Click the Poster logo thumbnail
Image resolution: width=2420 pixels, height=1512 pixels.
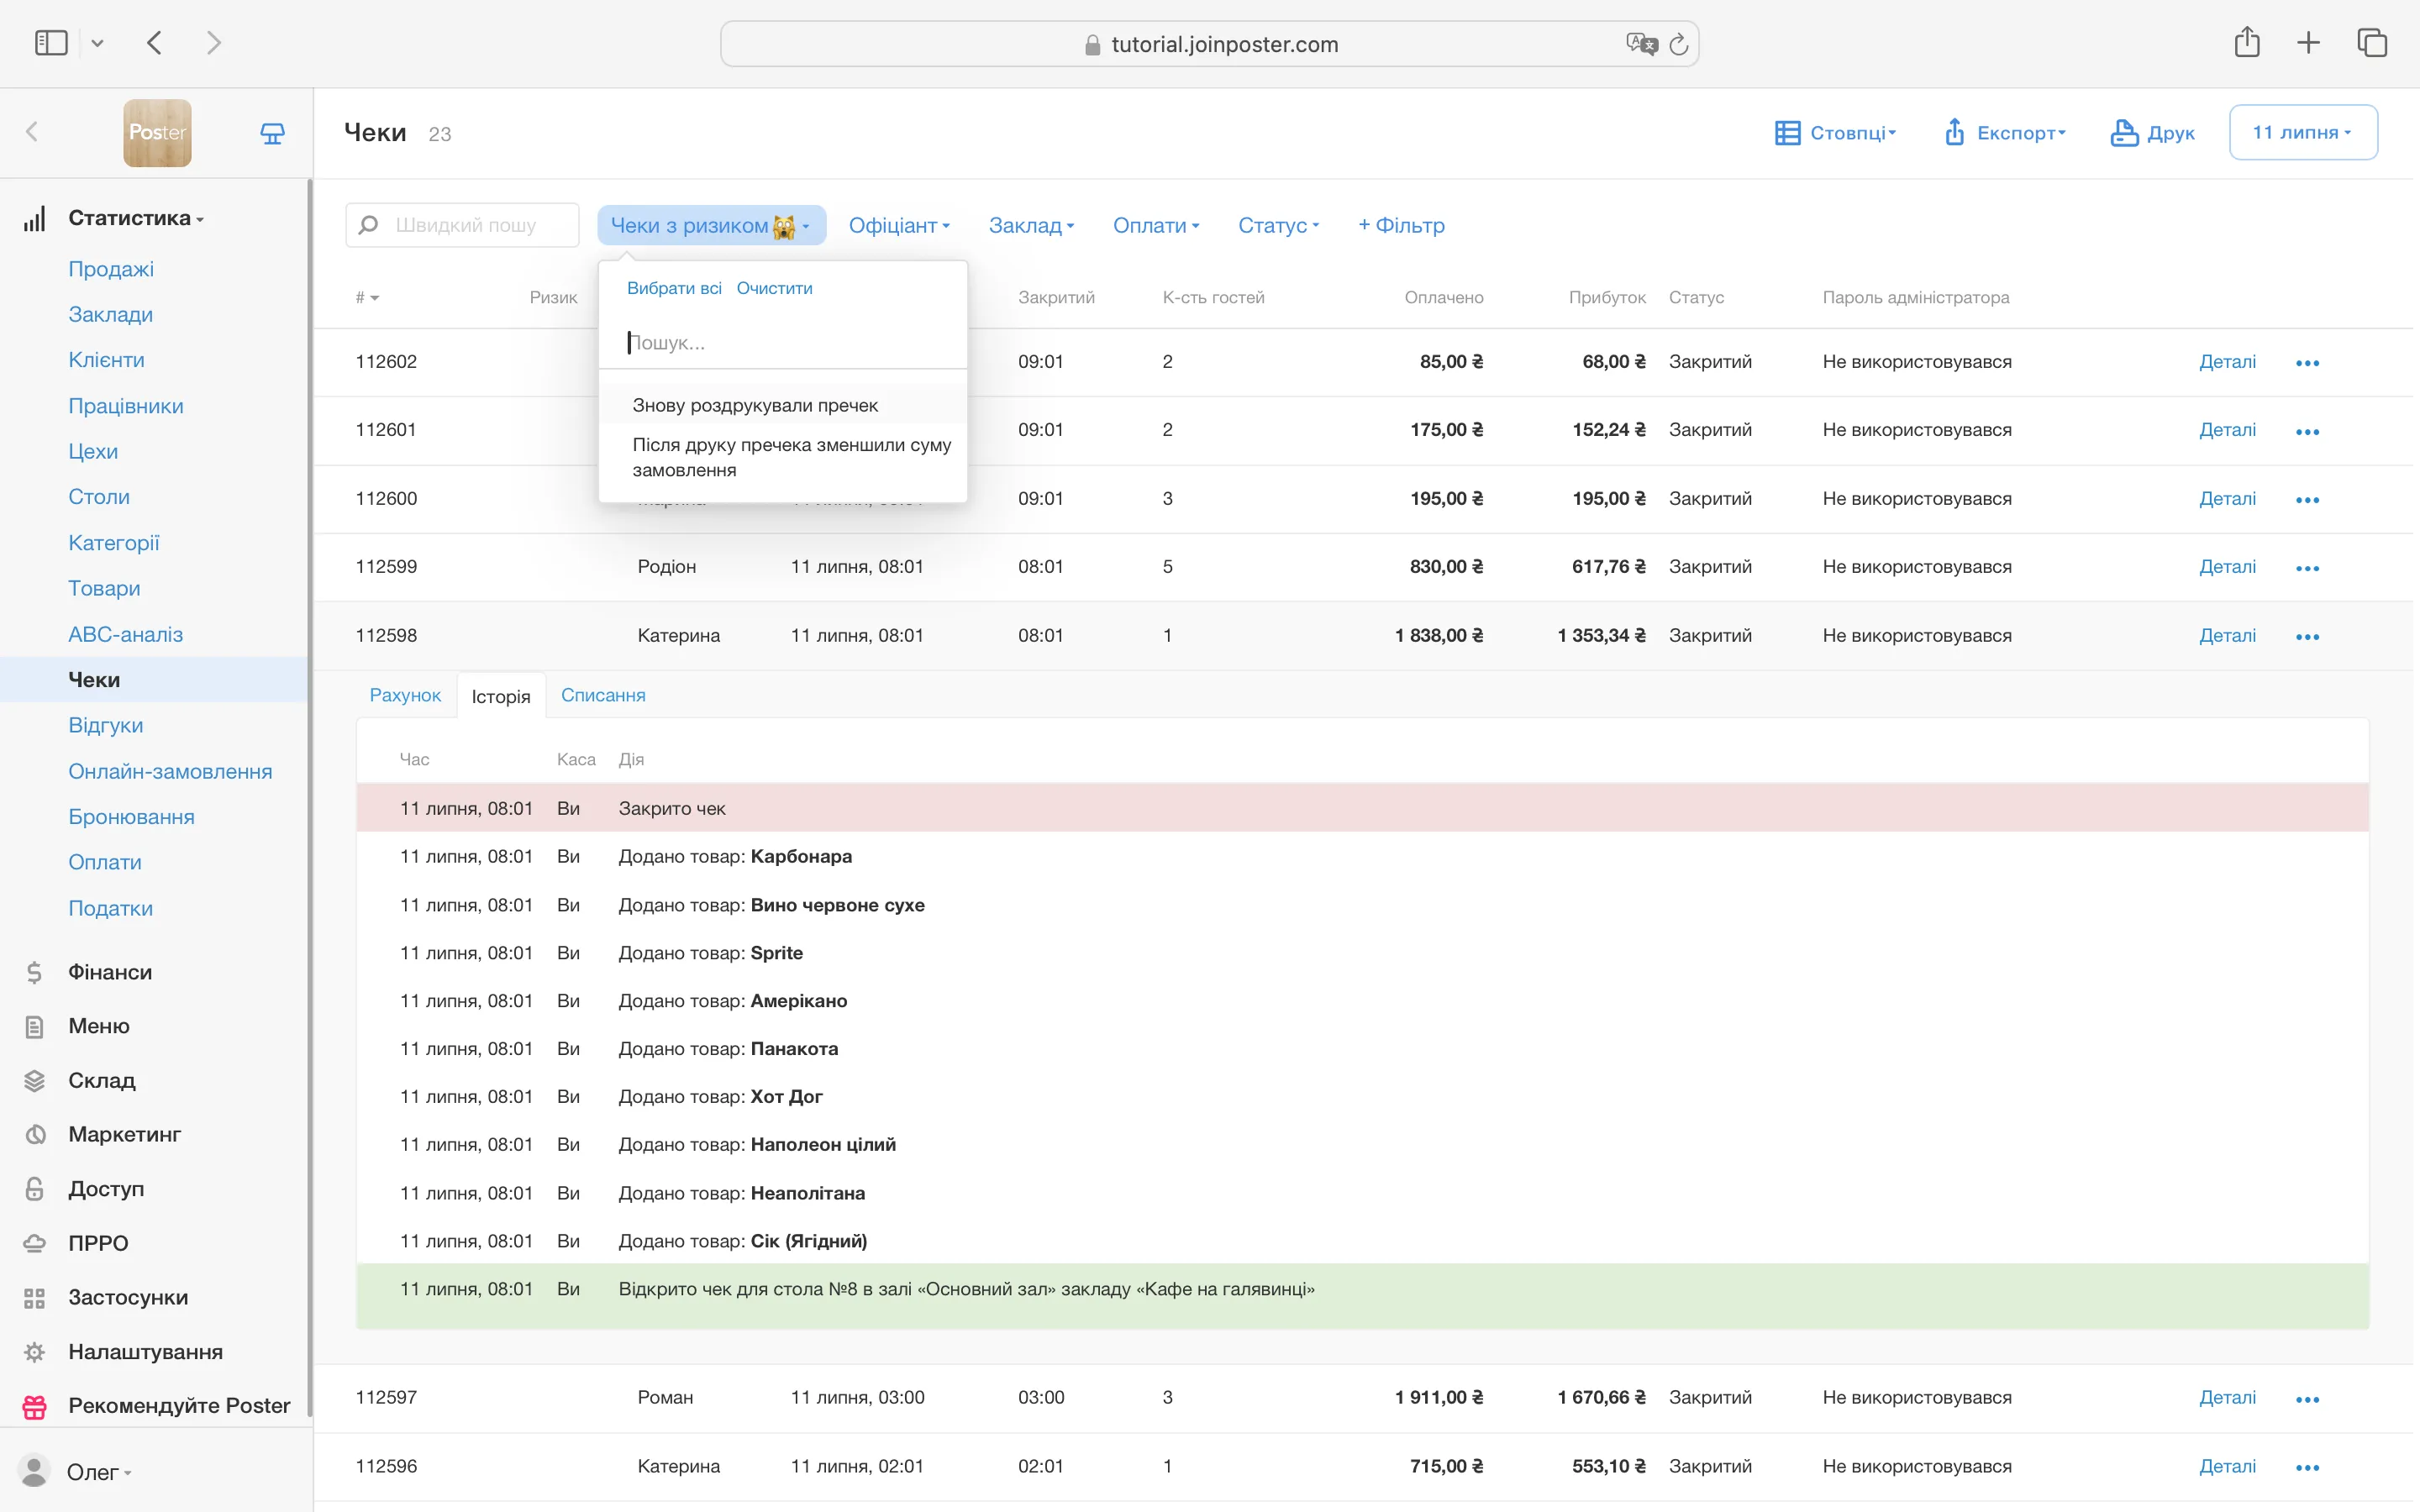157,132
